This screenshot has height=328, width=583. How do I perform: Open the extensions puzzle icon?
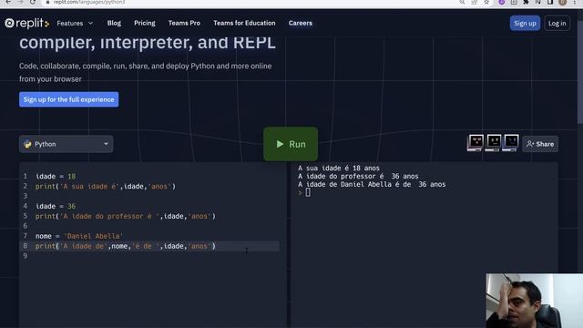point(526,2)
